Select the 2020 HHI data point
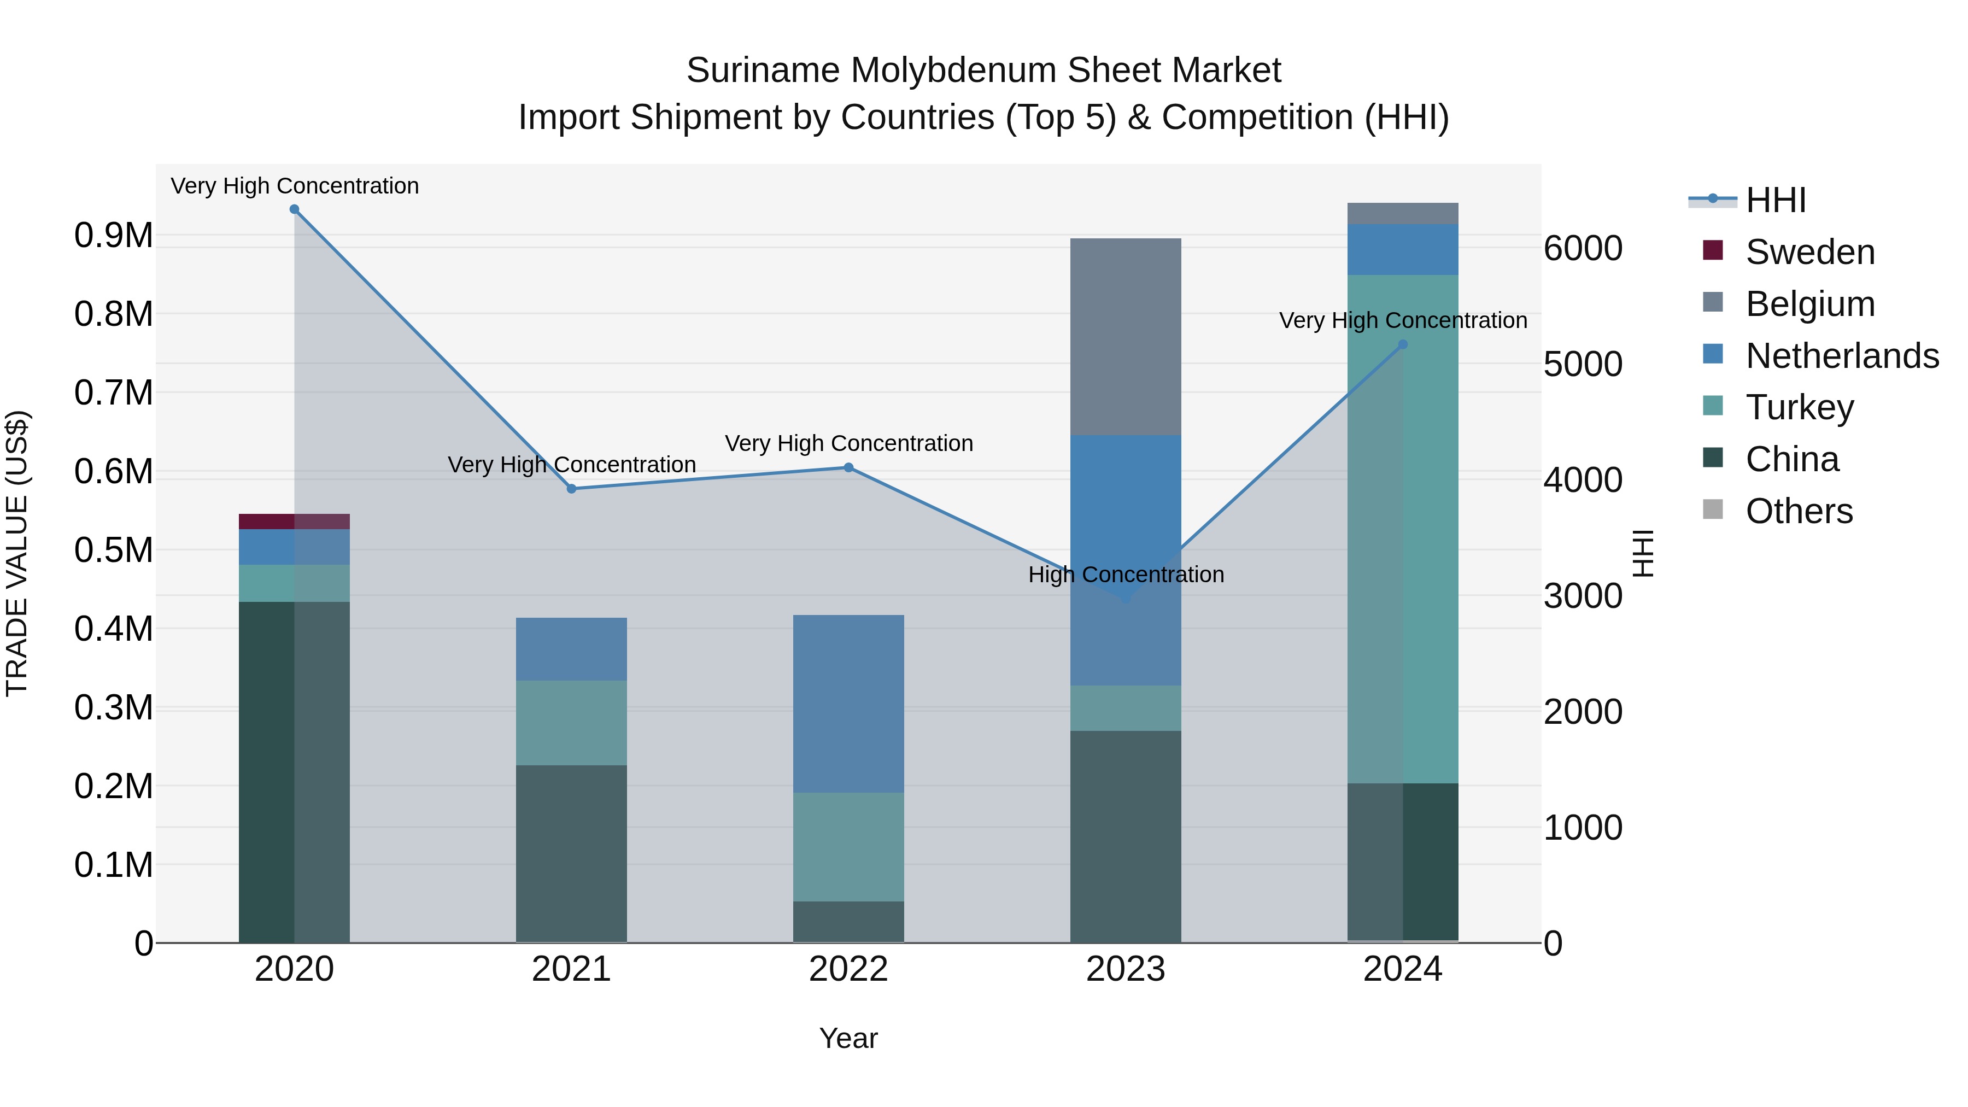Screen dimensions: 1968x1107 coord(294,209)
